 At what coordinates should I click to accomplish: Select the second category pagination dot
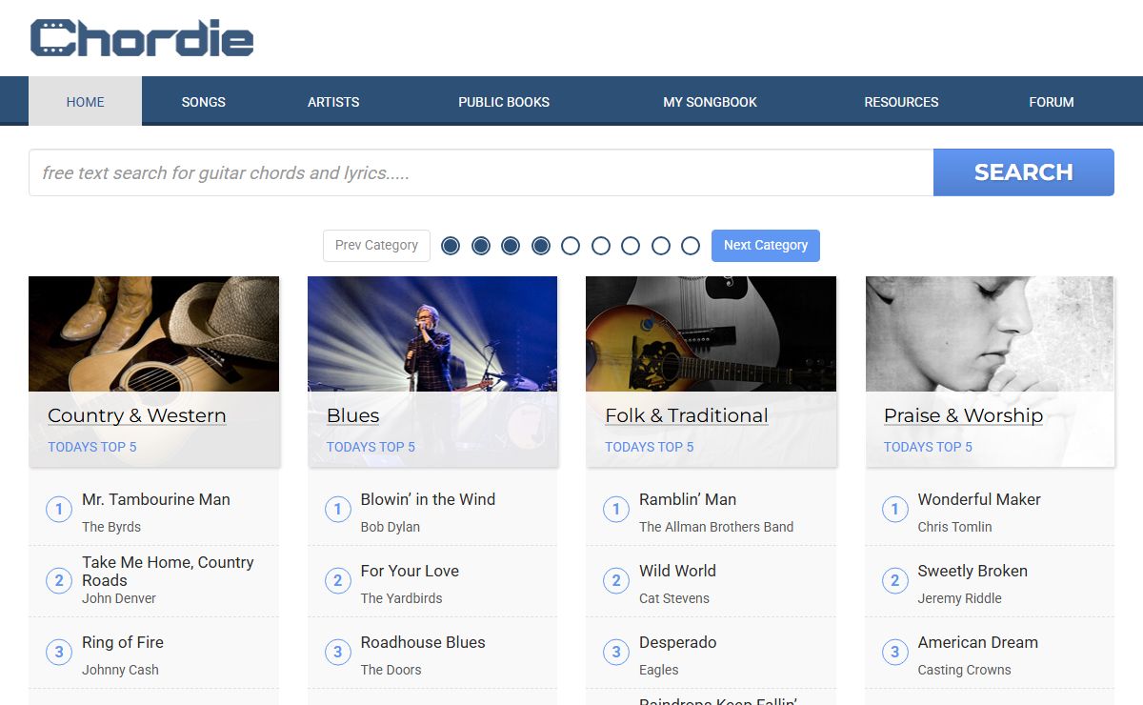[x=481, y=246]
